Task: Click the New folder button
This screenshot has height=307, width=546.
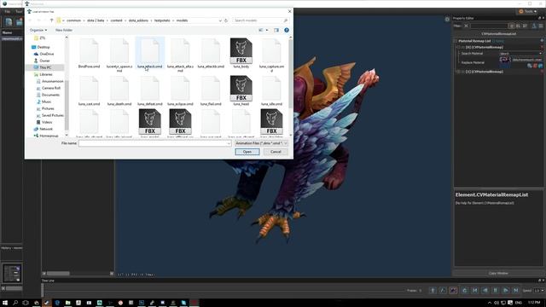Action: [64, 31]
